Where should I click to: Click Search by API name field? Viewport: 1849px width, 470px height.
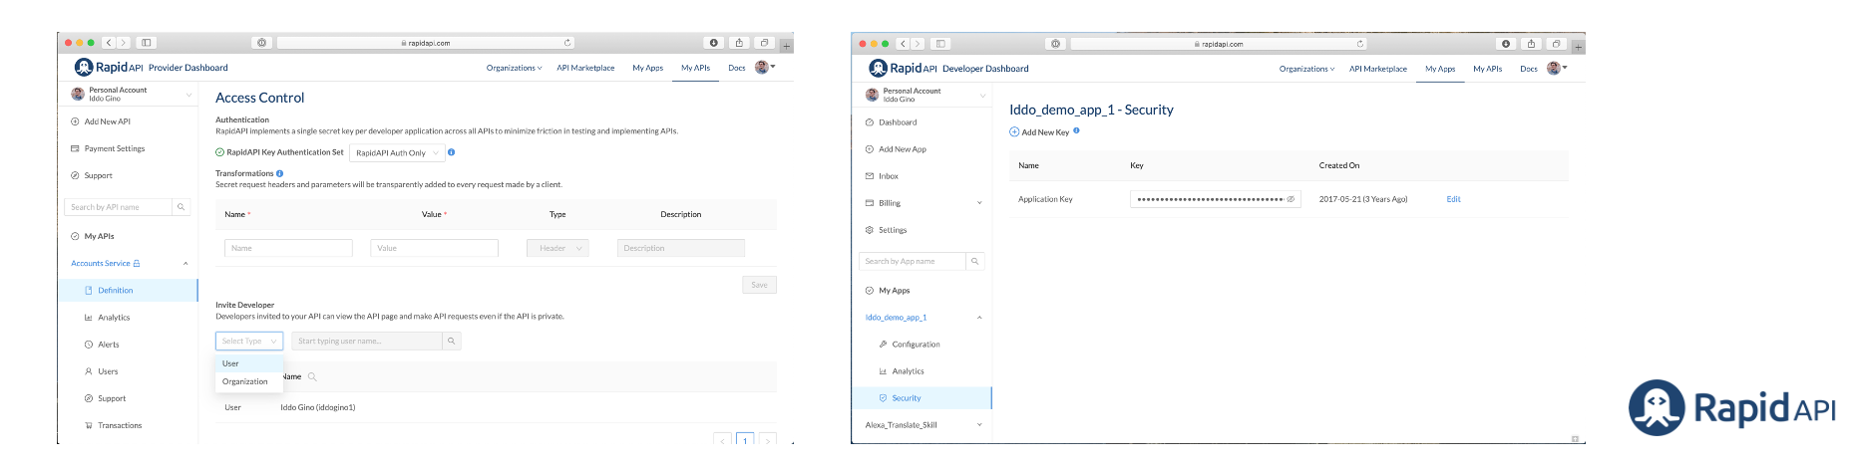click(119, 207)
